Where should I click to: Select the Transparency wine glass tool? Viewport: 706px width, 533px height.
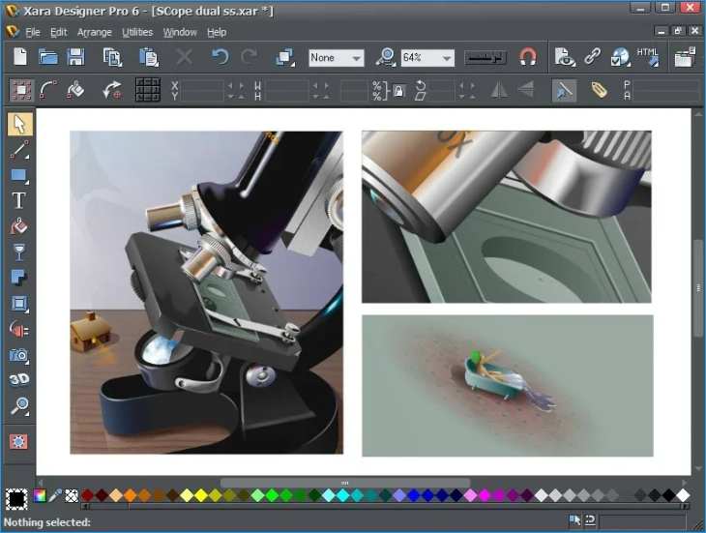(x=19, y=252)
